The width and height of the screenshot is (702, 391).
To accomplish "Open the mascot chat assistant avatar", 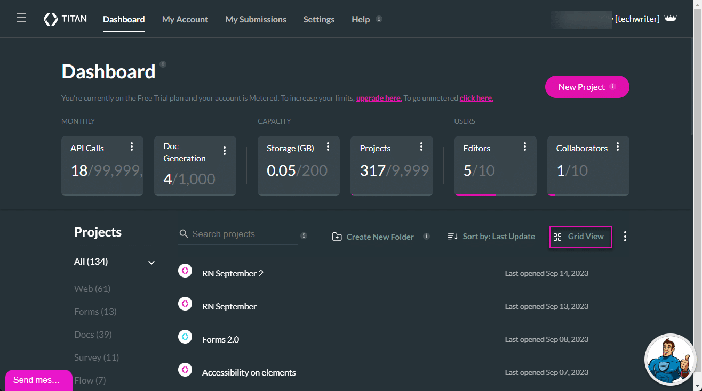I will pyautogui.click(x=669, y=359).
